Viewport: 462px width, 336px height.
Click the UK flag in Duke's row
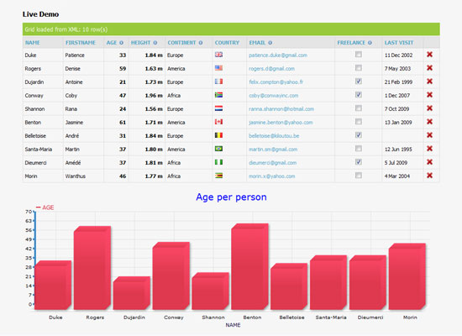pos(218,55)
